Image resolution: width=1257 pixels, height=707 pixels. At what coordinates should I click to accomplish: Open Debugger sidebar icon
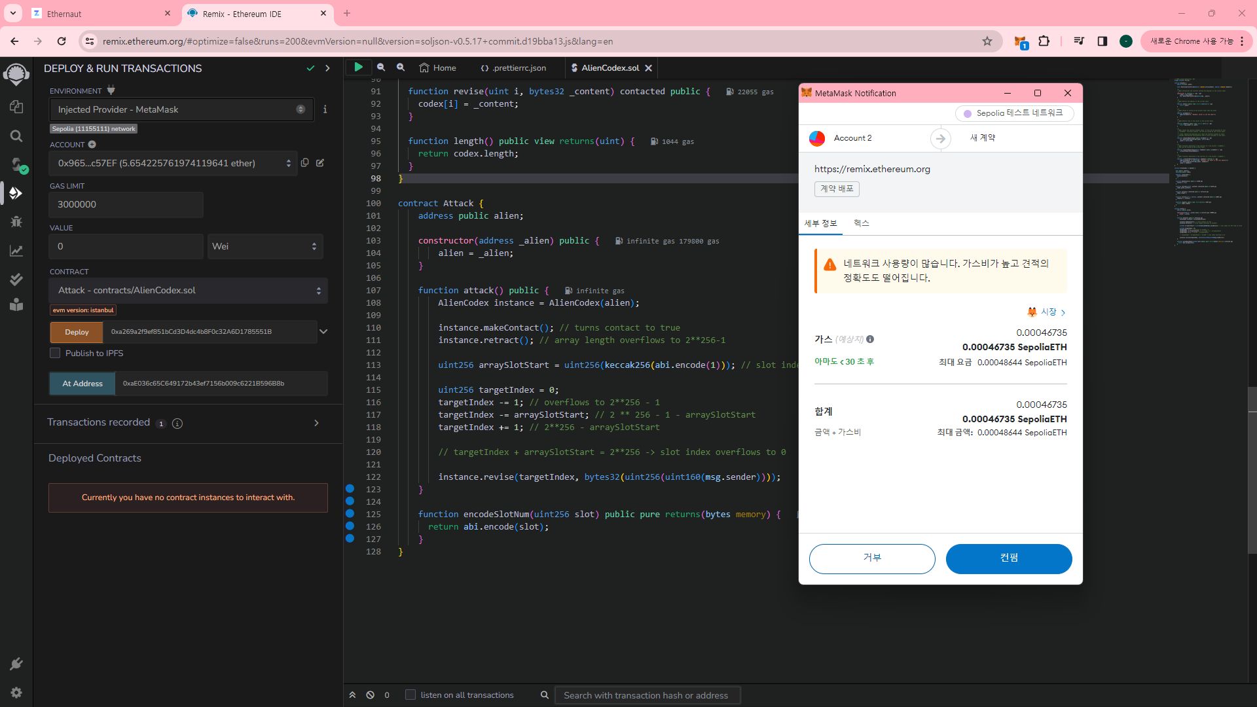(x=16, y=222)
